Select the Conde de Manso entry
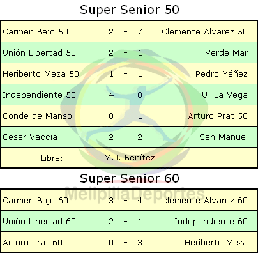258x253 pixels. 37,116
